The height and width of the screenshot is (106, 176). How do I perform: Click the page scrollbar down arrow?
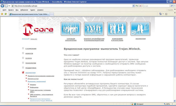pyautogui.click(x=175, y=101)
